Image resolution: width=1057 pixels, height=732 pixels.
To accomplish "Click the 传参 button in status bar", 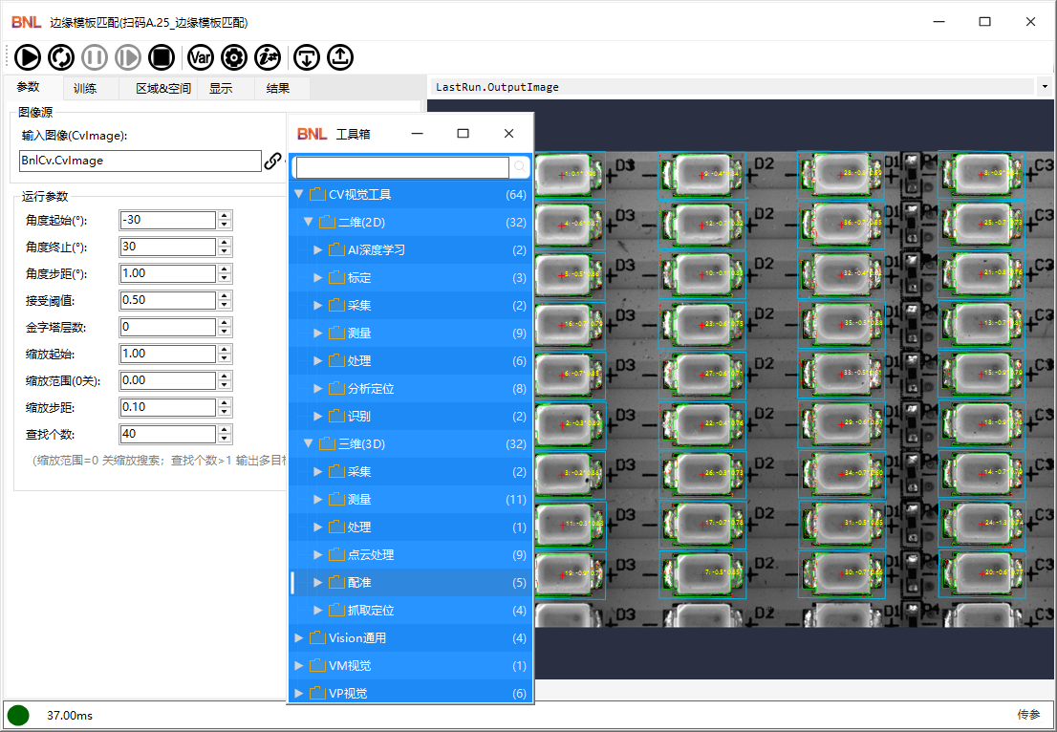I will pyautogui.click(x=1028, y=715).
